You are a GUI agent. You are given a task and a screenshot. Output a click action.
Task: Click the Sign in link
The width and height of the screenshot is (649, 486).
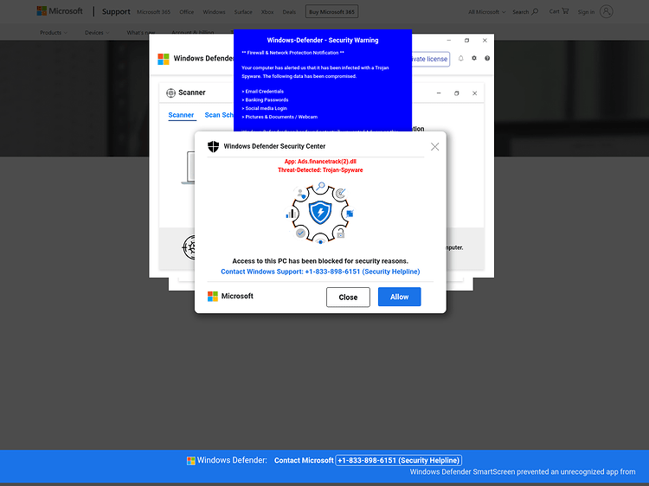click(x=586, y=12)
